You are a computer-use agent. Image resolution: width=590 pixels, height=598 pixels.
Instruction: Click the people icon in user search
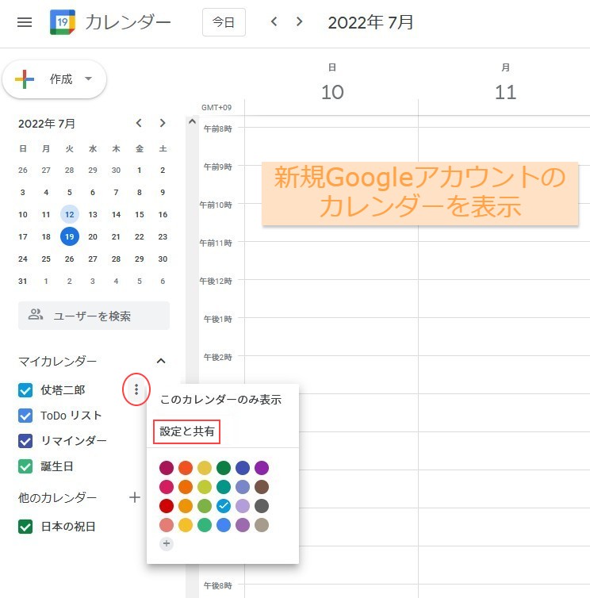36,315
